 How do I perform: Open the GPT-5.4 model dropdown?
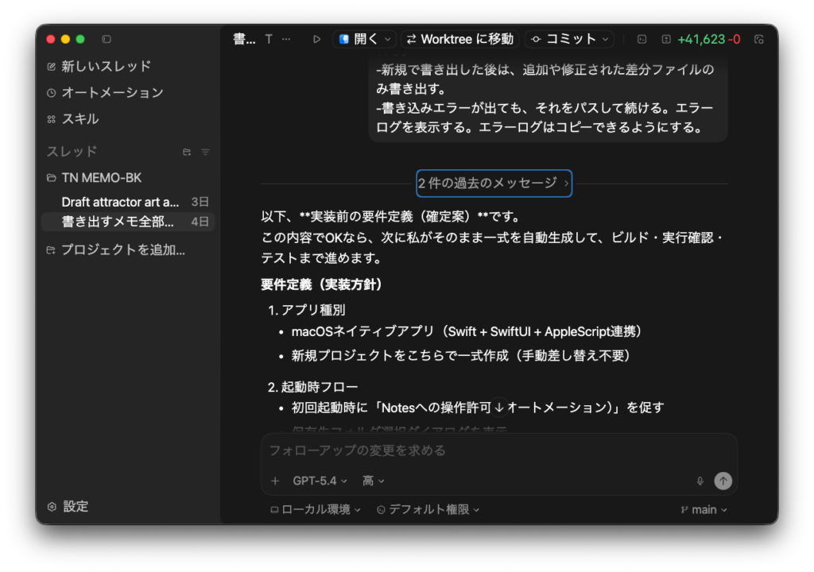(x=320, y=481)
